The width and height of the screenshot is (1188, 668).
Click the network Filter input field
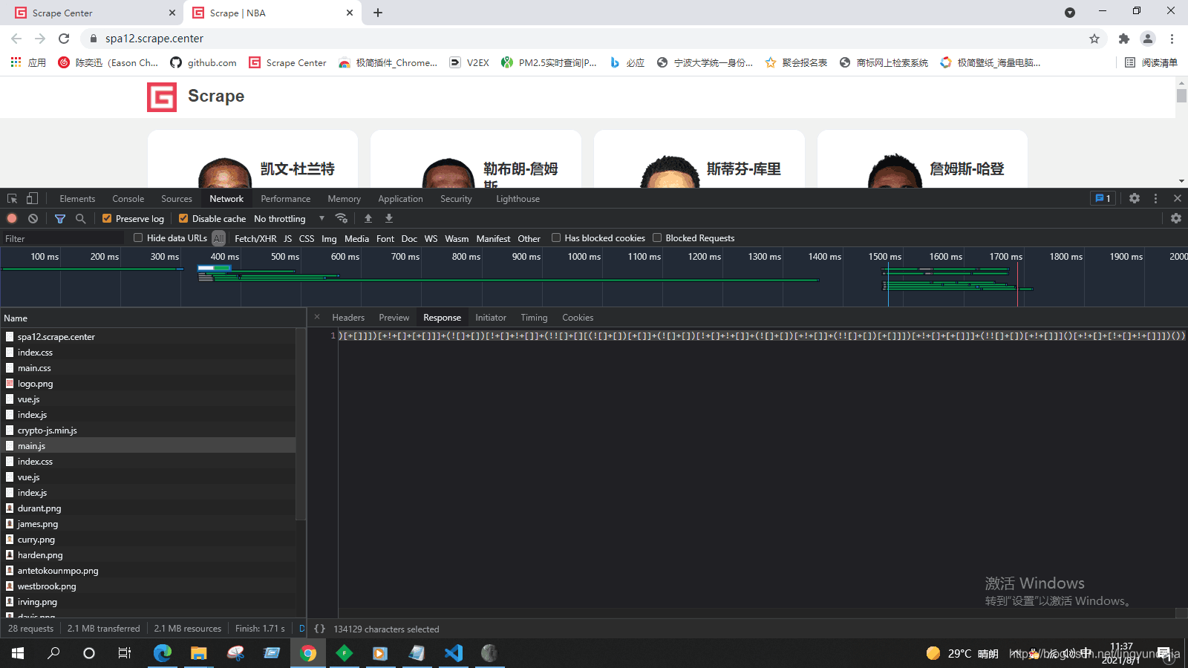pos(63,238)
